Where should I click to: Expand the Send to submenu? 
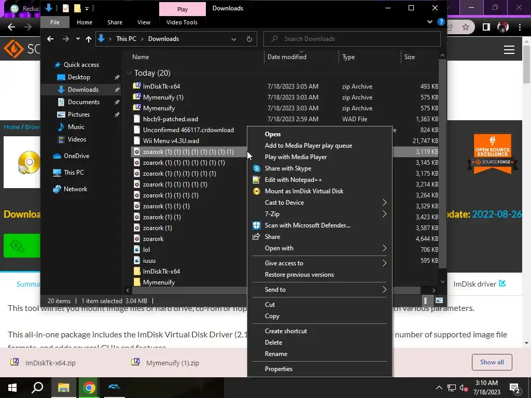coord(384,289)
